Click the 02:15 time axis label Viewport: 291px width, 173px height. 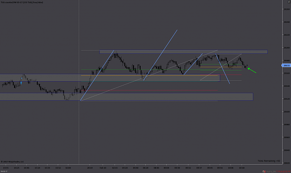click(115, 168)
